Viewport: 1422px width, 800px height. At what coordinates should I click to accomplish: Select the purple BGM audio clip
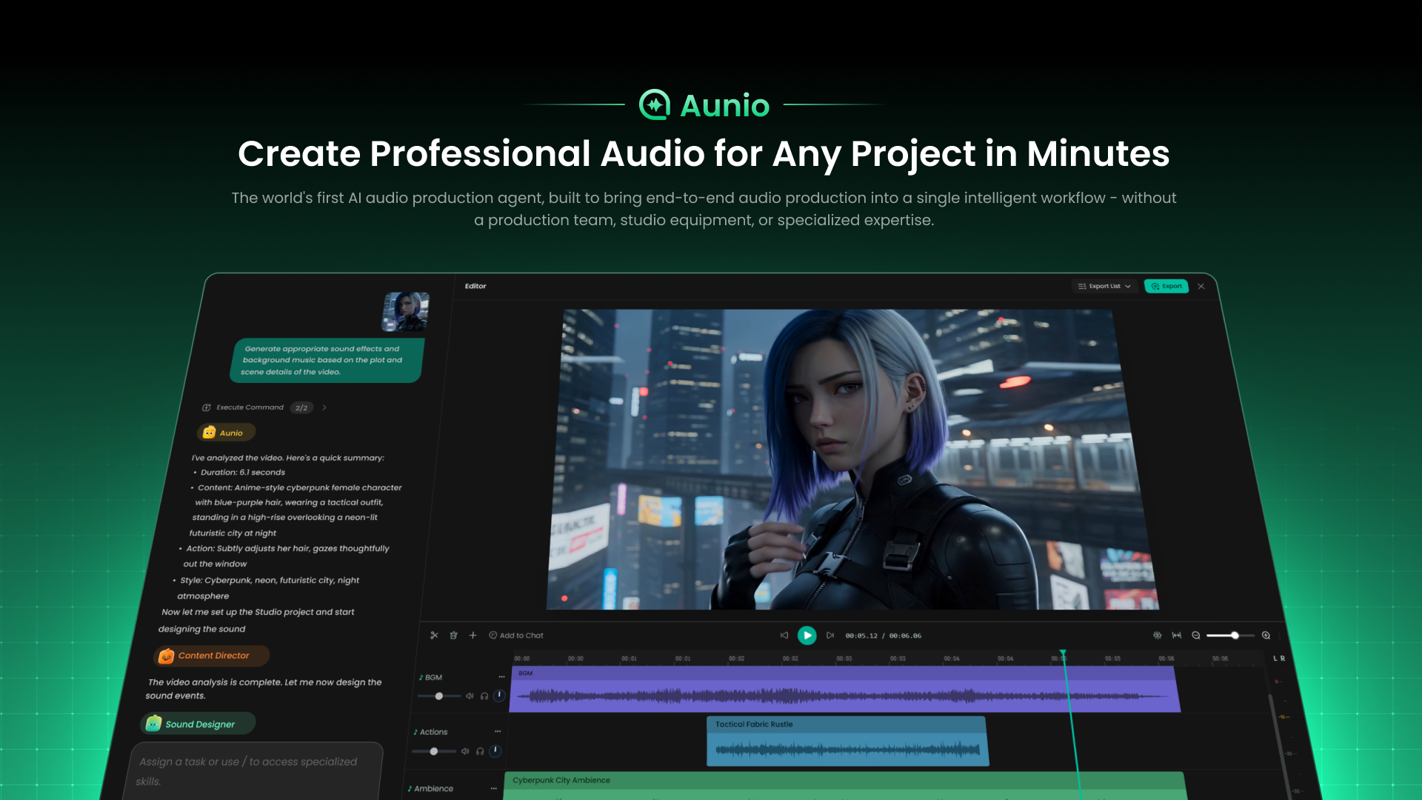click(845, 690)
